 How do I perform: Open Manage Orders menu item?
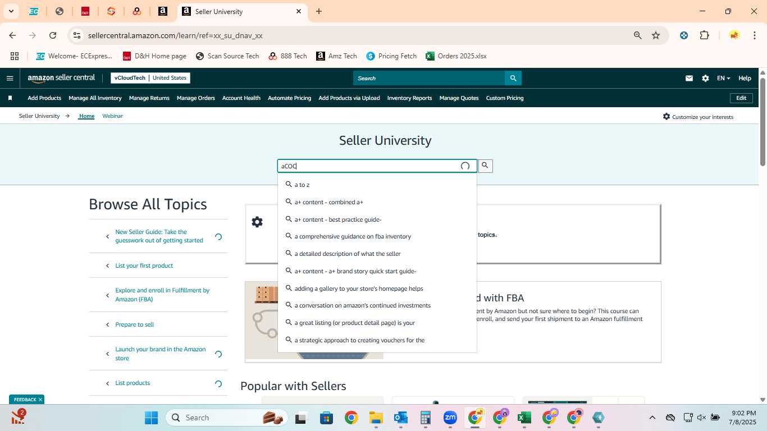(x=196, y=98)
